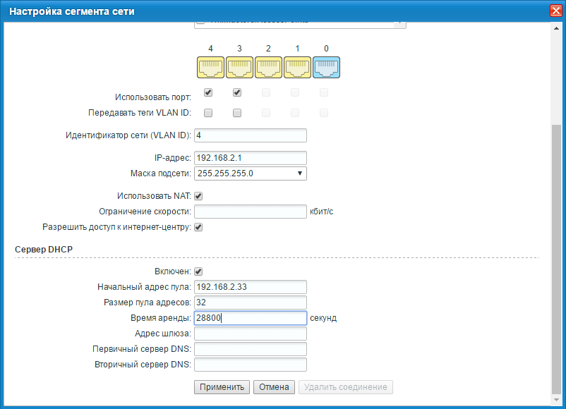Expand the partially visible top dropdown
Viewport: 566px width, 409px height.
tap(399, 23)
